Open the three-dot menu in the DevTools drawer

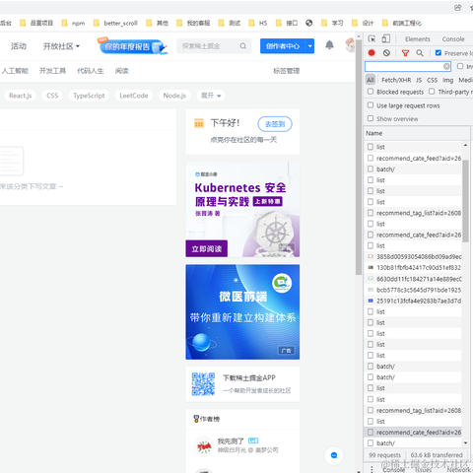tap(372, 469)
